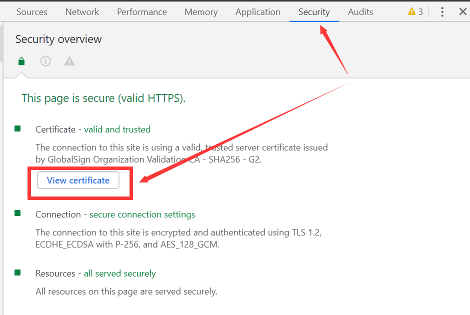Click the 'secure connection settings' text
Viewport: 470px width, 315px height.
pos(142,214)
